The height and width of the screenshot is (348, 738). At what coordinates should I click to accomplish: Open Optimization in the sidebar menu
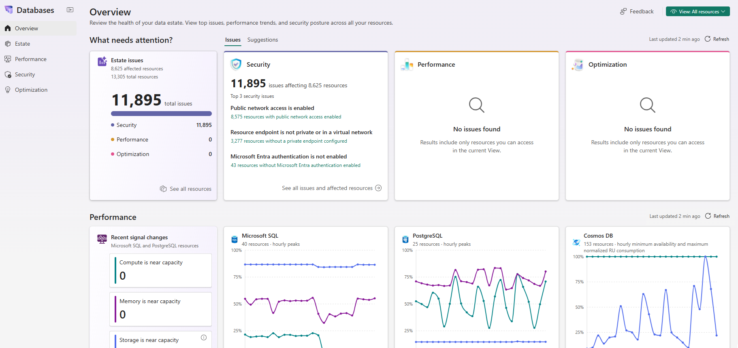coord(38,90)
